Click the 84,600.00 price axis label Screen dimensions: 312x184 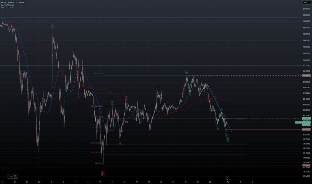(x=307, y=105)
